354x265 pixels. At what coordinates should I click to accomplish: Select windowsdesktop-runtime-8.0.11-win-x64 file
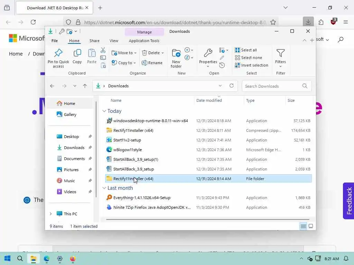208,121
